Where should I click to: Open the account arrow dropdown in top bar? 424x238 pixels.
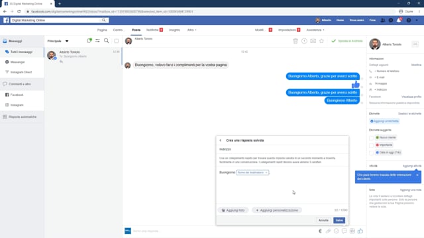click(417, 20)
